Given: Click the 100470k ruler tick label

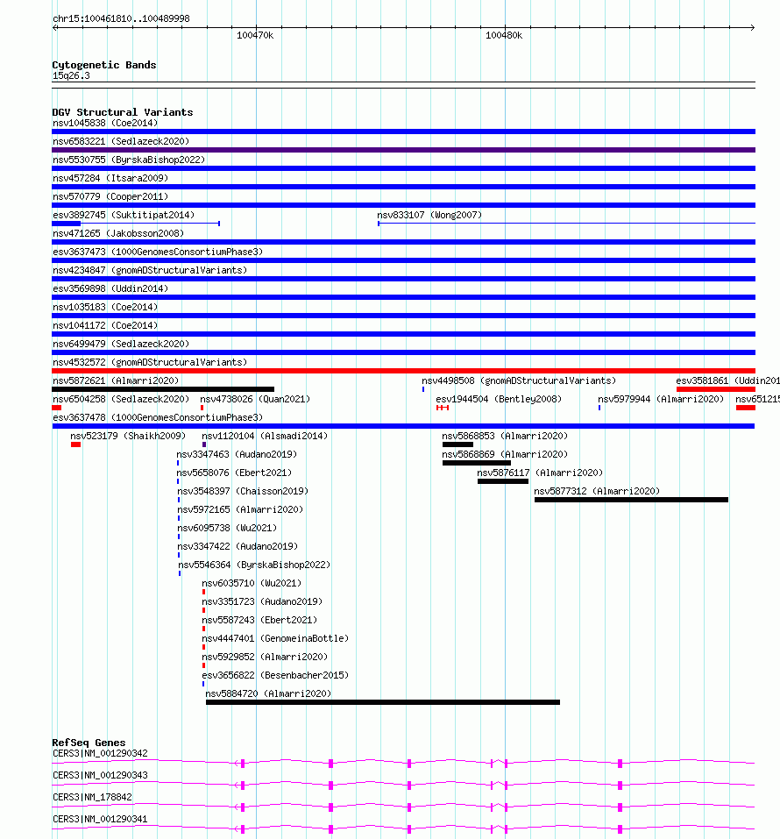Looking at the screenshot, I should click(x=255, y=36).
